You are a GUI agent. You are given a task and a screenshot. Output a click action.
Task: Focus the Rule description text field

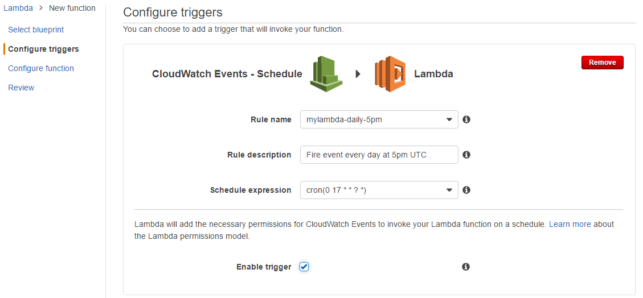pyautogui.click(x=379, y=155)
